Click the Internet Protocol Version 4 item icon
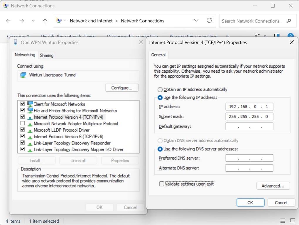Screen dimensions: 299x225 click(30, 118)
